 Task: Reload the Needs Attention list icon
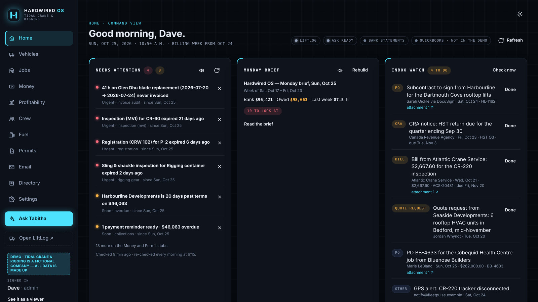pyautogui.click(x=217, y=70)
